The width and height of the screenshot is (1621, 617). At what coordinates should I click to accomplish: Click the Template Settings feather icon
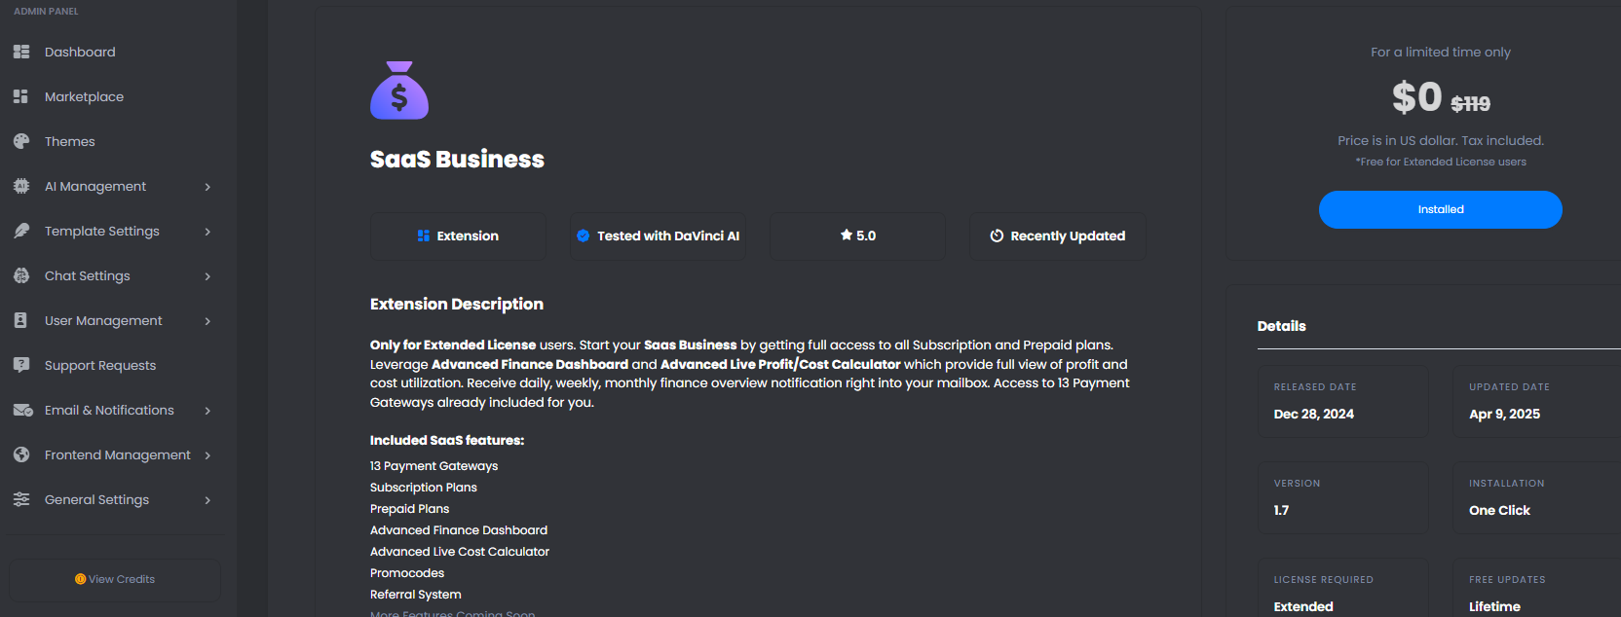(21, 231)
